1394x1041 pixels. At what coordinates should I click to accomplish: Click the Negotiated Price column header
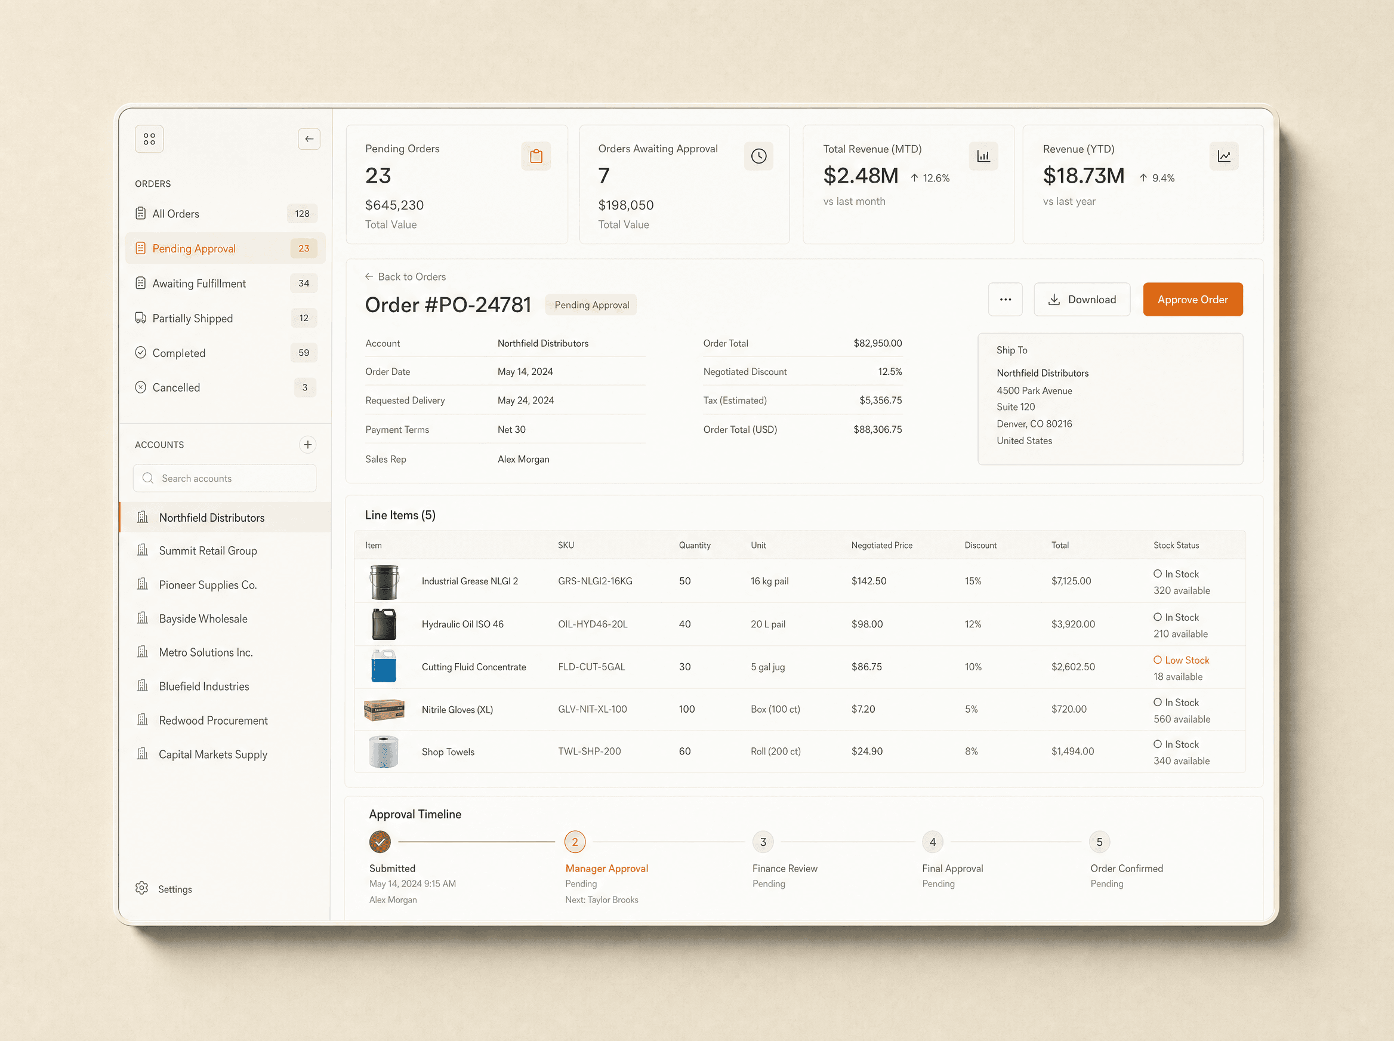click(x=882, y=545)
